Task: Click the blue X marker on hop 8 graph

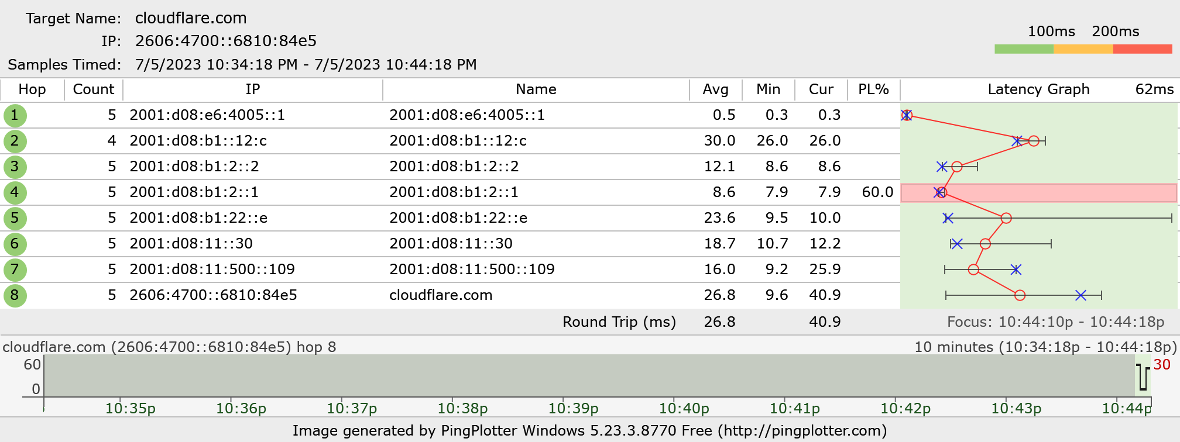Action: point(1080,295)
